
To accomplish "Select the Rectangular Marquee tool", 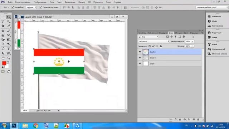I will [3, 17].
